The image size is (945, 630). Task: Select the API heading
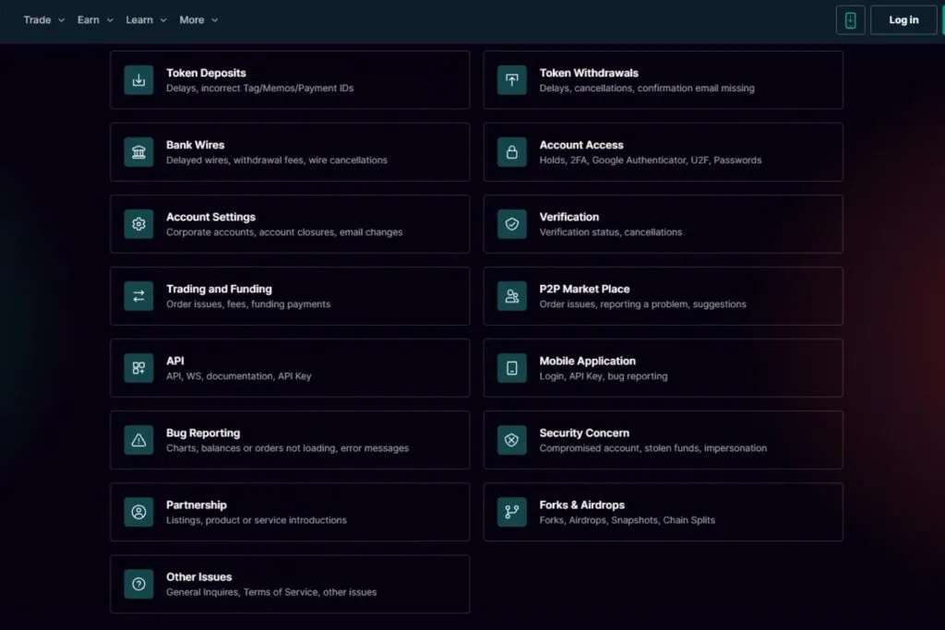click(175, 361)
